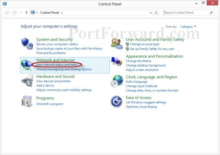Click Change input methods
Viewport: 220px width, 155px height.
(142, 86)
